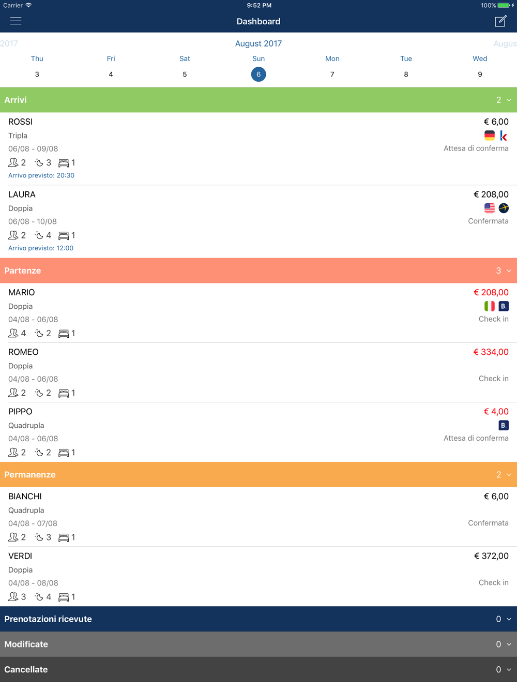
Task: Open the hamburger menu
Action: click(16, 21)
